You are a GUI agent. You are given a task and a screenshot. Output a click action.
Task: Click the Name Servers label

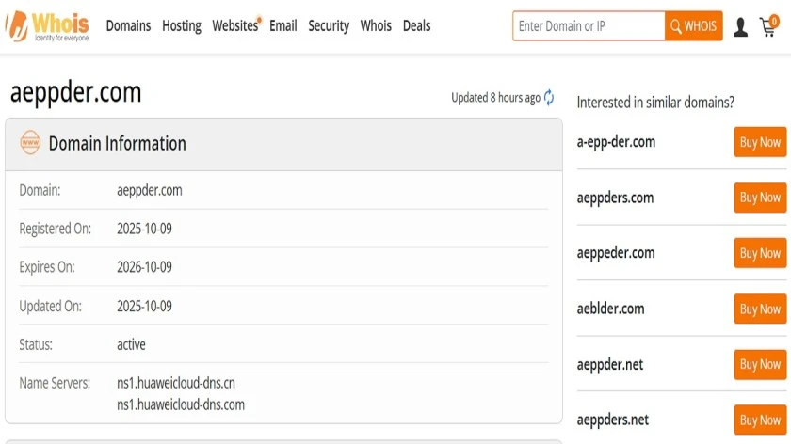(x=55, y=383)
